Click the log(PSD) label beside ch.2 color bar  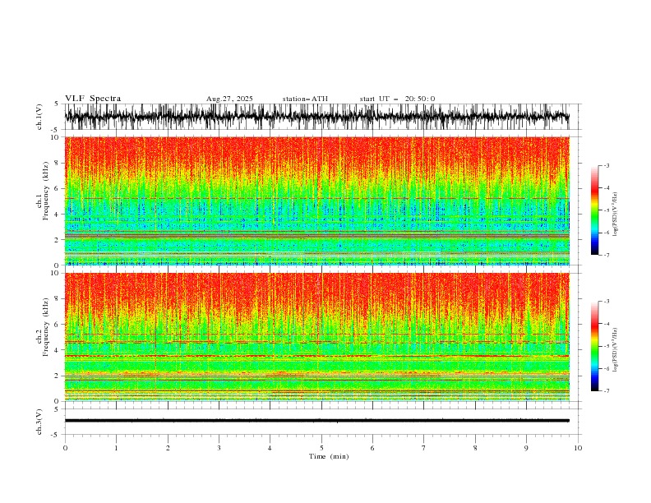point(615,350)
